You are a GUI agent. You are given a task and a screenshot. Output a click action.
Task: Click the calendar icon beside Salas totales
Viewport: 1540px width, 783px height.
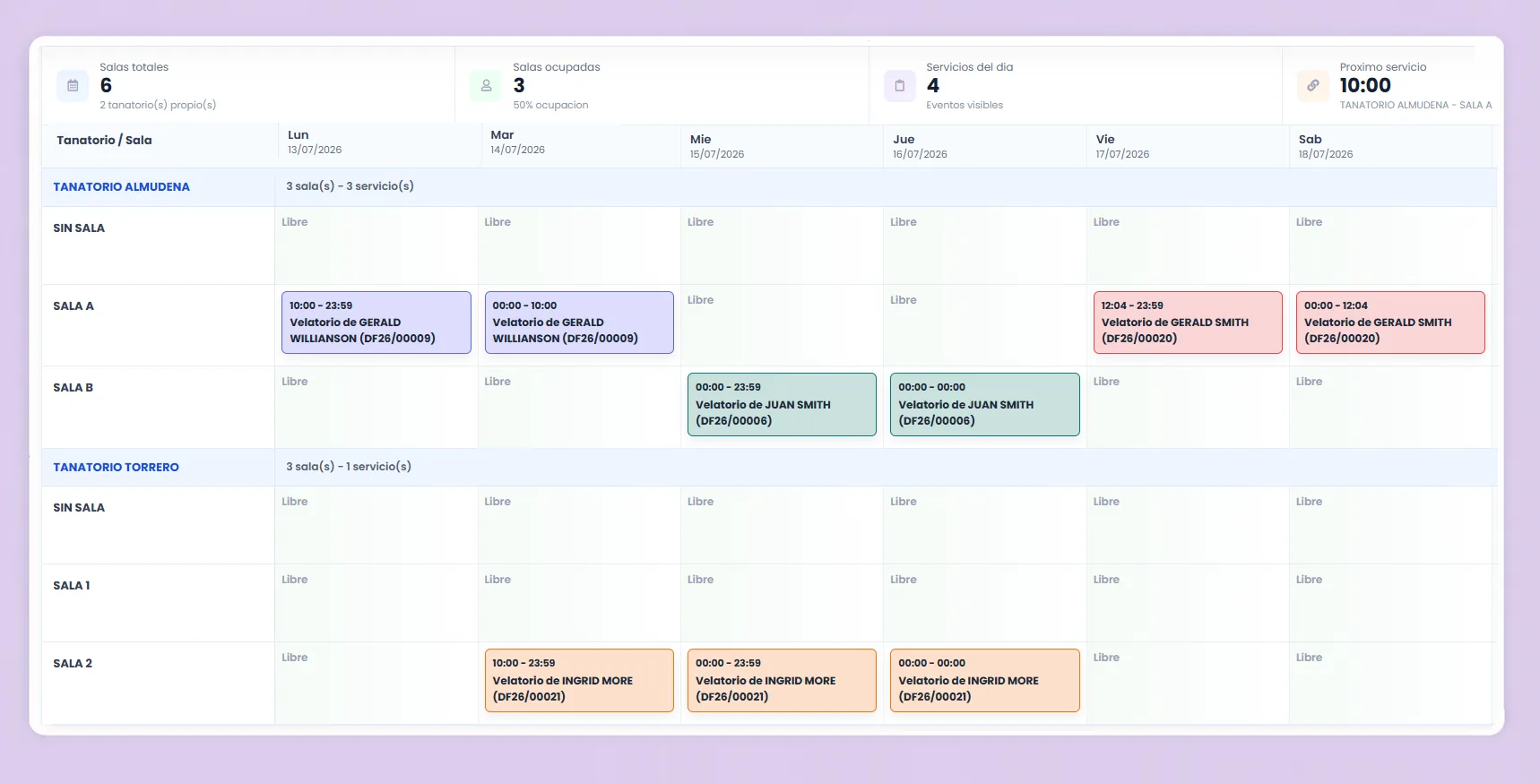tap(73, 86)
